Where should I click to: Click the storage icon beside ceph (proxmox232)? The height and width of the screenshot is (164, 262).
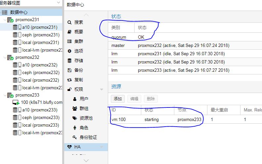[x=17, y=73]
